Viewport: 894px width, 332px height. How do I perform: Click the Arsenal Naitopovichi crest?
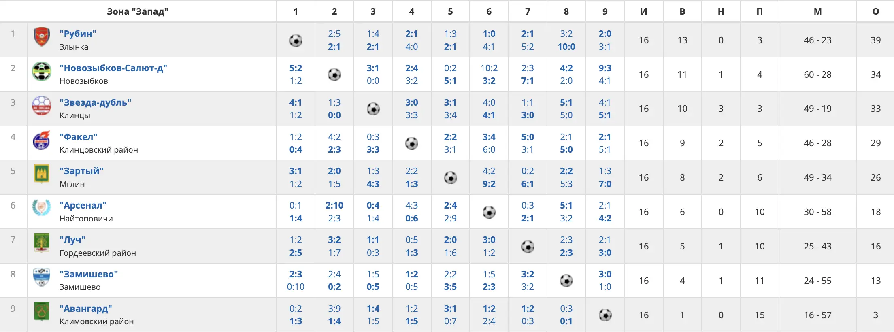pyautogui.click(x=41, y=209)
